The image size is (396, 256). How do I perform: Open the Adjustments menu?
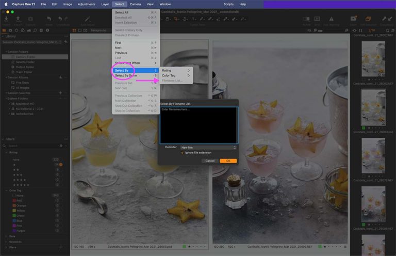87,4
